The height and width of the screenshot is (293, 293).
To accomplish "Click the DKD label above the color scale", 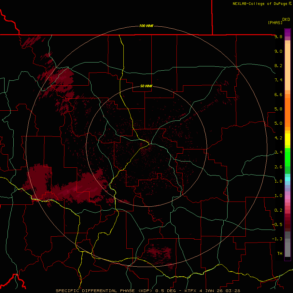I will pyautogui.click(x=286, y=20).
